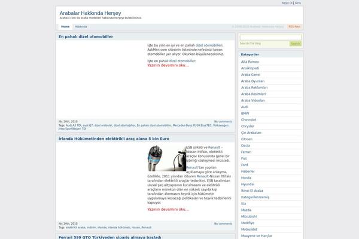Image resolution: width=359 pixels, height=239 pixels.
Task: Open the BMW category
Action: 245,113
